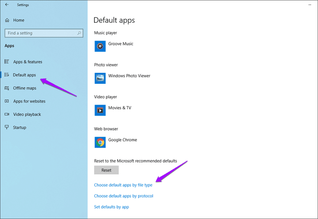Change Google Chrome default browser
This screenshot has height=219, width=318.
pos(123,140)
